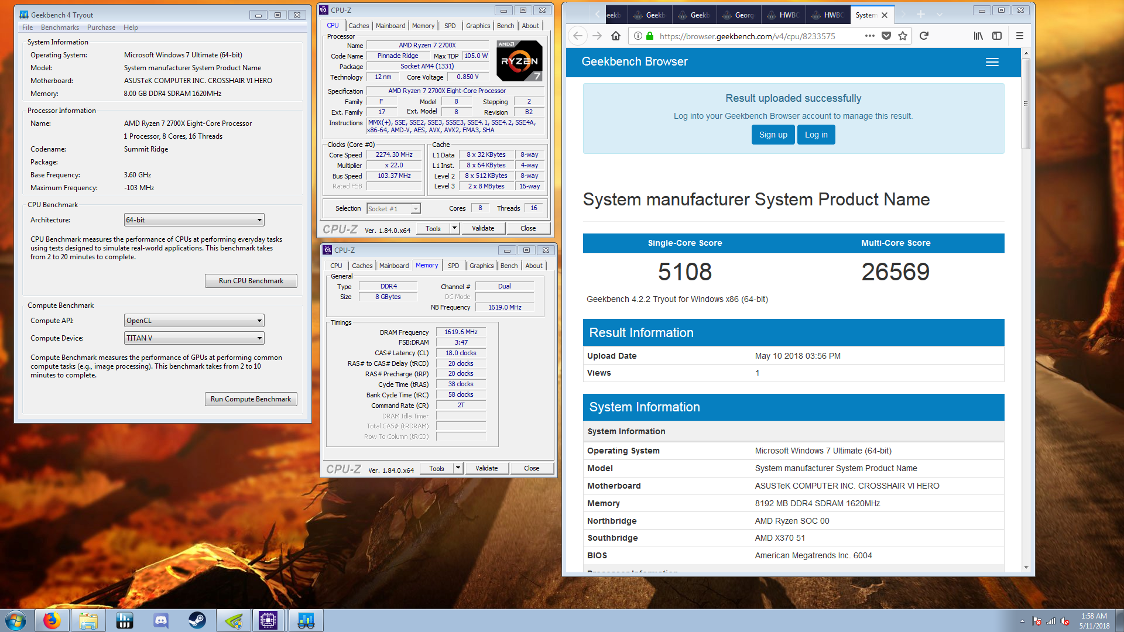Click Sign up button
Viewport: 1124px width, 632px height.
(x=773, y=135)
